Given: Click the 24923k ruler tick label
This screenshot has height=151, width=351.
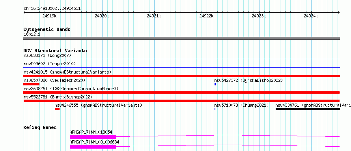Looking at the screenshot, I should click(259, 16).
